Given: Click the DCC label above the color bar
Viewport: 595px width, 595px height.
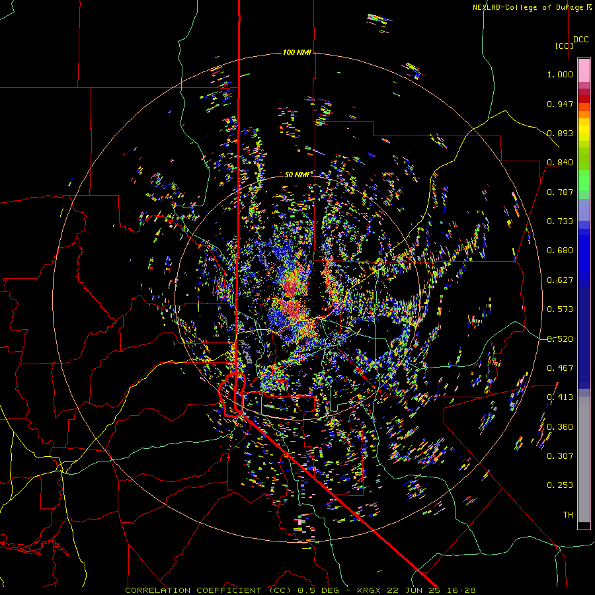Looking at the screenshot, I should pyautogui.click(x=581, y=40).
